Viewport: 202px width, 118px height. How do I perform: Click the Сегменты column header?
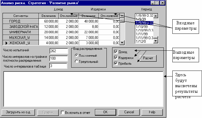(21, 16)
